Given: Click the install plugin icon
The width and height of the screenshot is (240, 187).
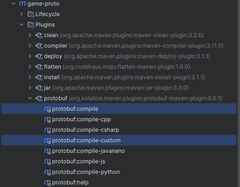Looking at the screenshot, I should [x=40, y=77].
